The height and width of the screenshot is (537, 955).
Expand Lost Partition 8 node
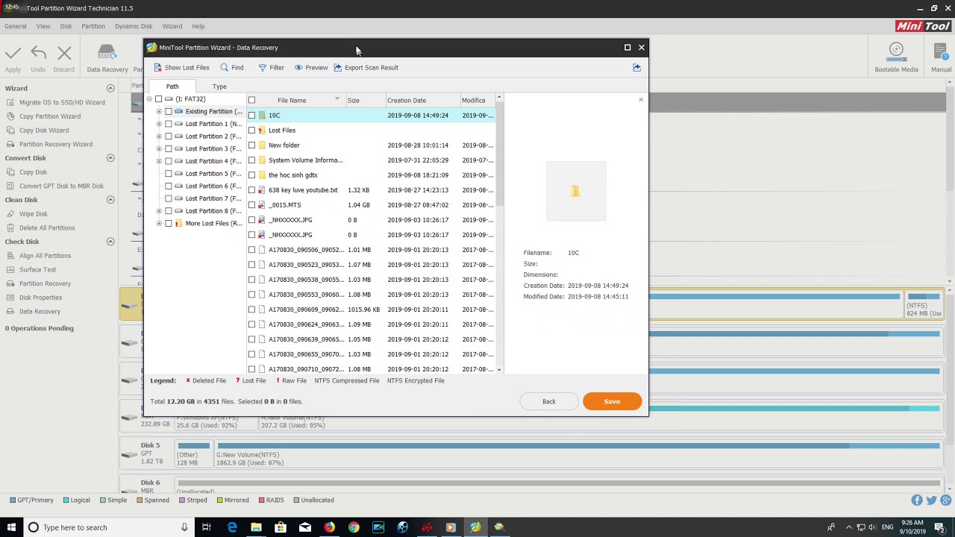click(x=159, y=210)
